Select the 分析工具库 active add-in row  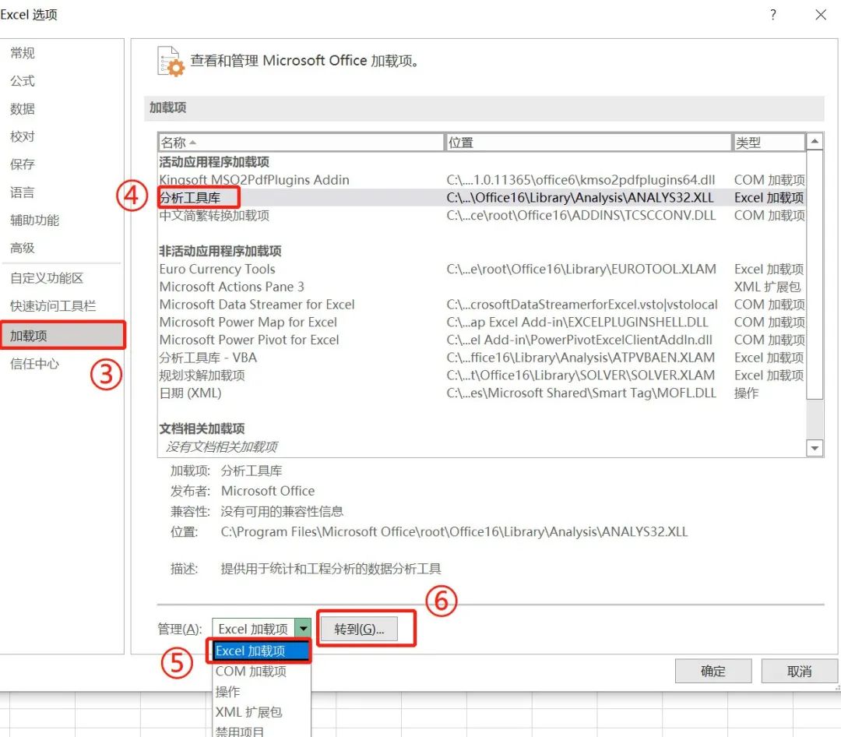pyautogui.click(x=482, y=198)
